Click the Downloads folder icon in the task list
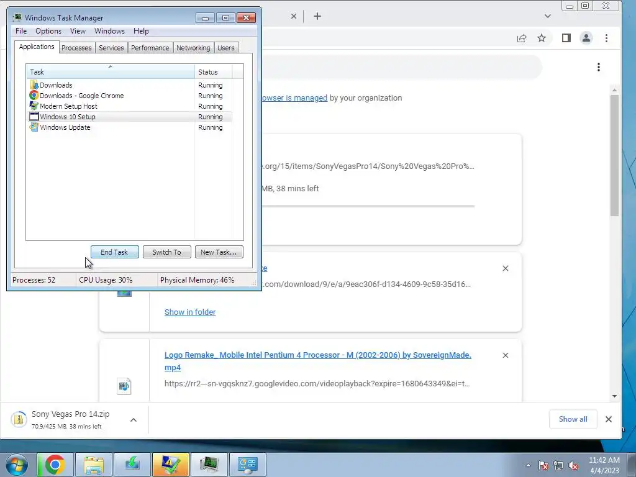The image size is (636, 477). (x=34, y=84)
